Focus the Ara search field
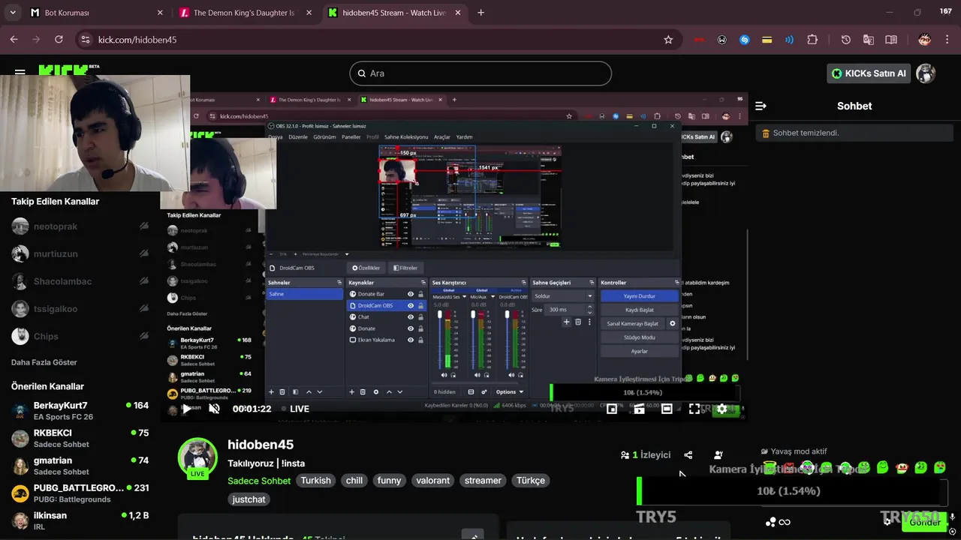This screenshot has width=961, height=540. tap(480, 73)
